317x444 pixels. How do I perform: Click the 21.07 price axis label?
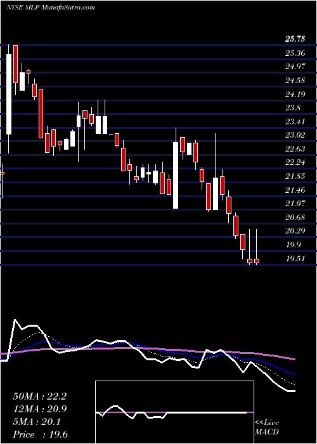coord(295,204)
